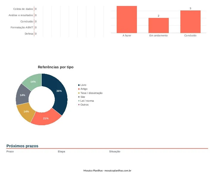The height and width of the screenshot is (178, 214).
Task: Click the Próximos prazos section heading
Action: (x=22, y=146)
